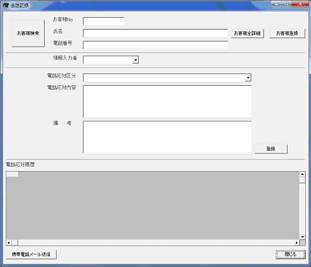The height and width of the screenshot is (267, 311).
Task: Click the 登録 button beside remarks
Action: tap(271, 149)
